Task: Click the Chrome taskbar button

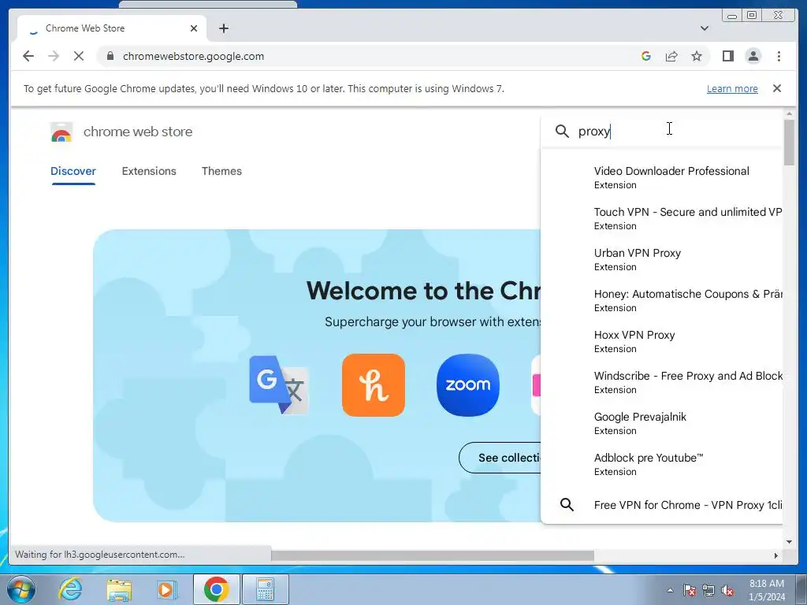Action: [x=216, y=589]
